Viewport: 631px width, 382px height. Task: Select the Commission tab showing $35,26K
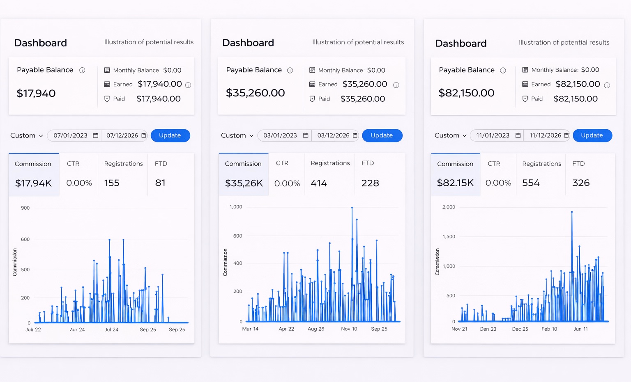pyautogui.click(x=244, y=174)
